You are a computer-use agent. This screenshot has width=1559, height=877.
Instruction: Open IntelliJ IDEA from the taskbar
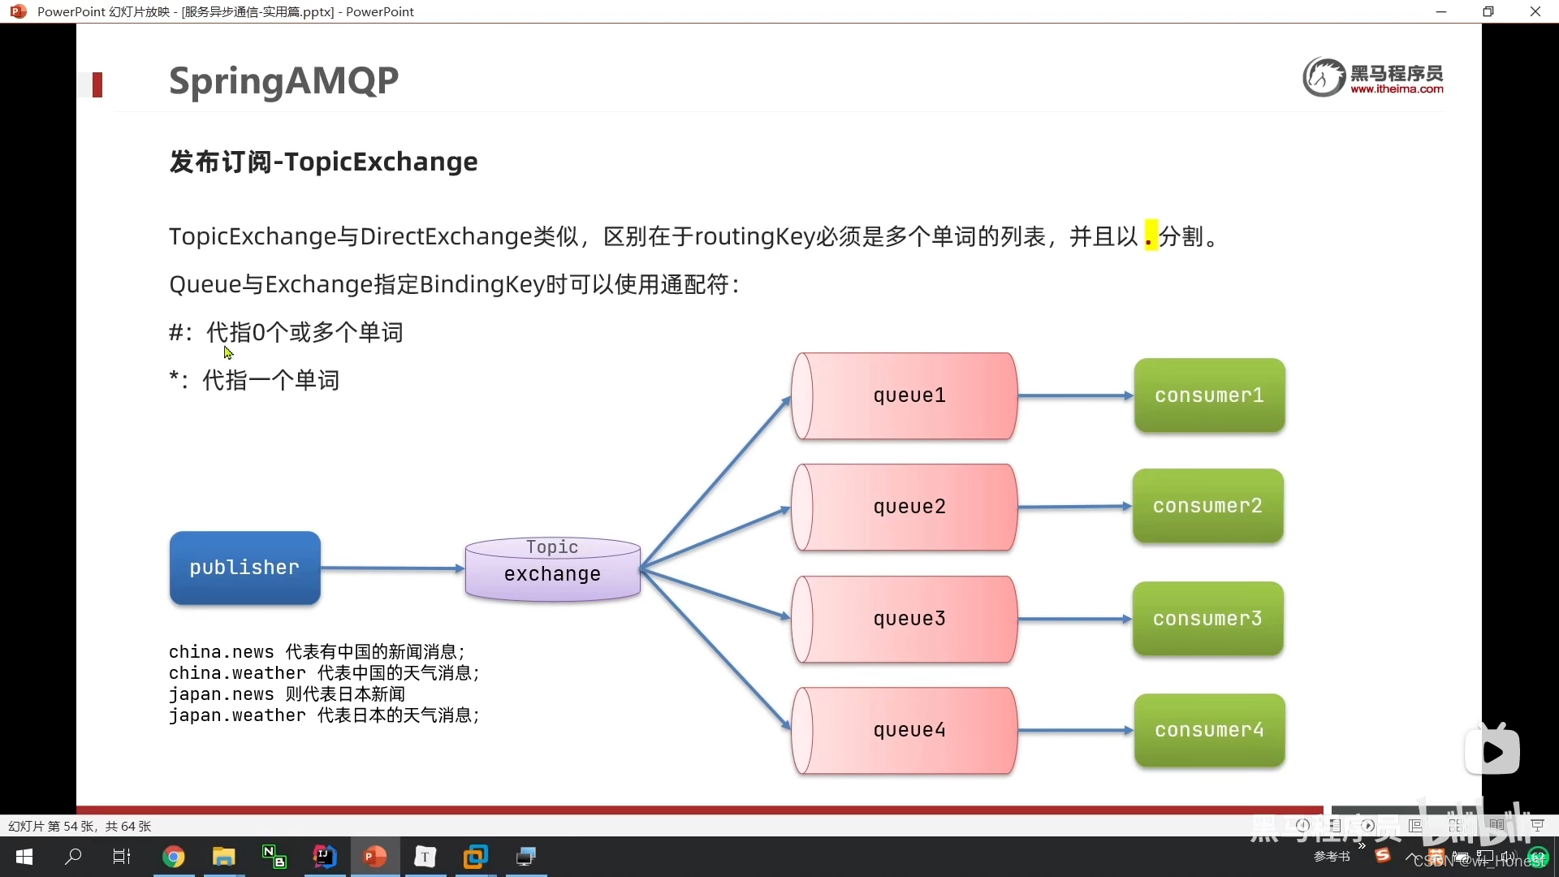click(325, 857)
